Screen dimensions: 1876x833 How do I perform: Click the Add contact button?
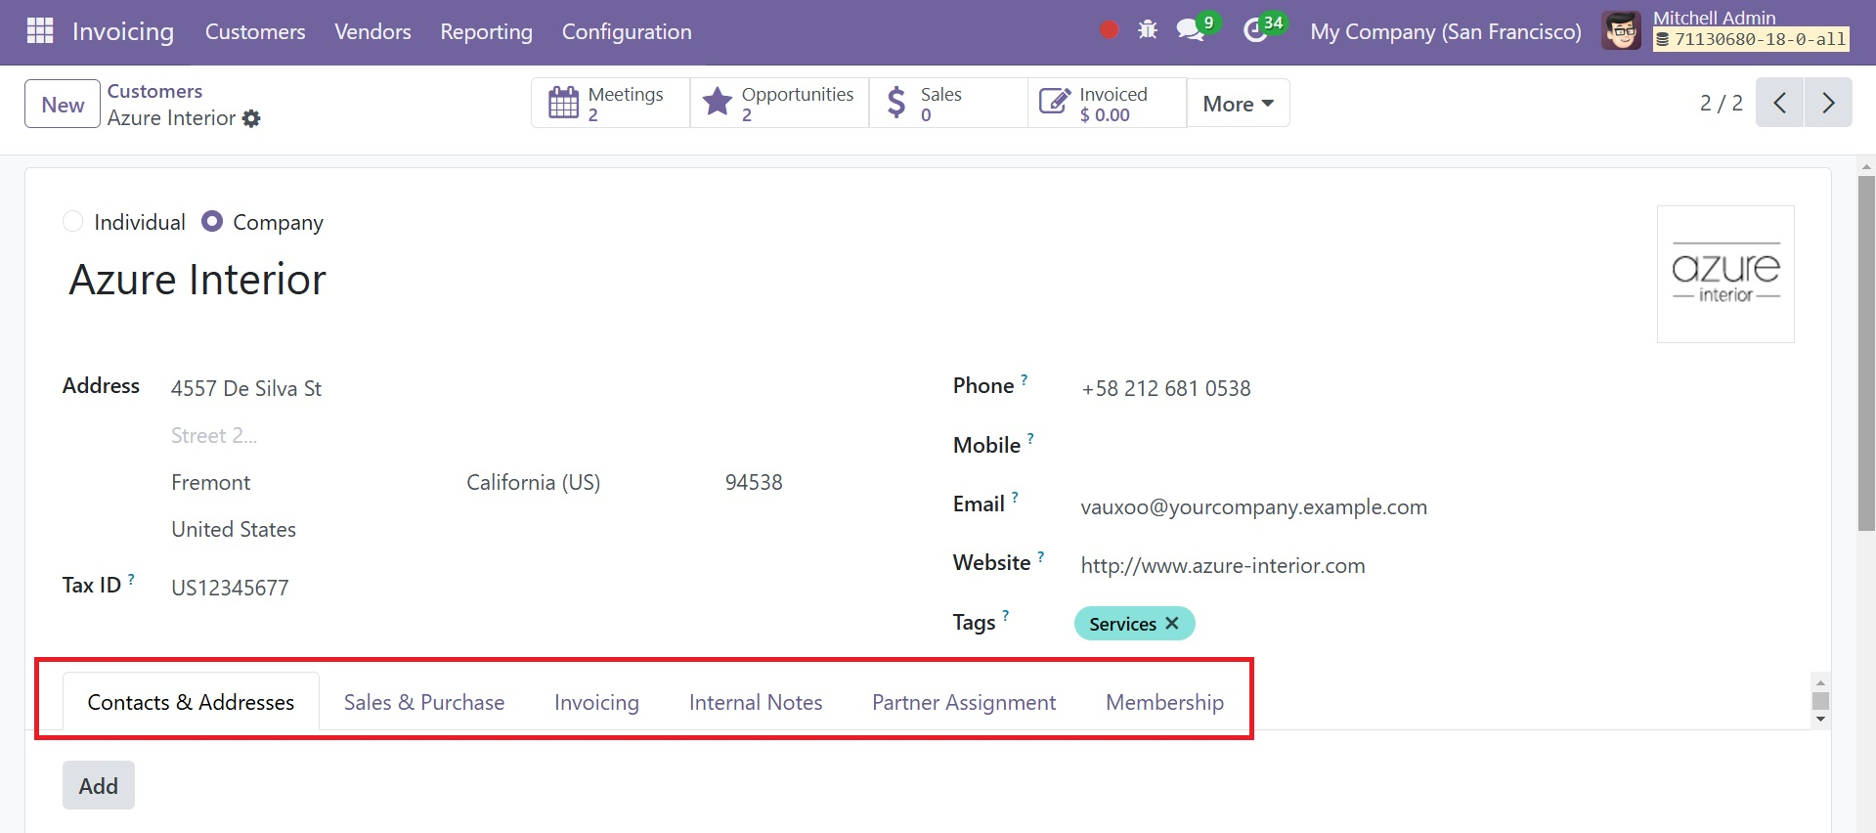pyautogui.click(x=99, y=785)
